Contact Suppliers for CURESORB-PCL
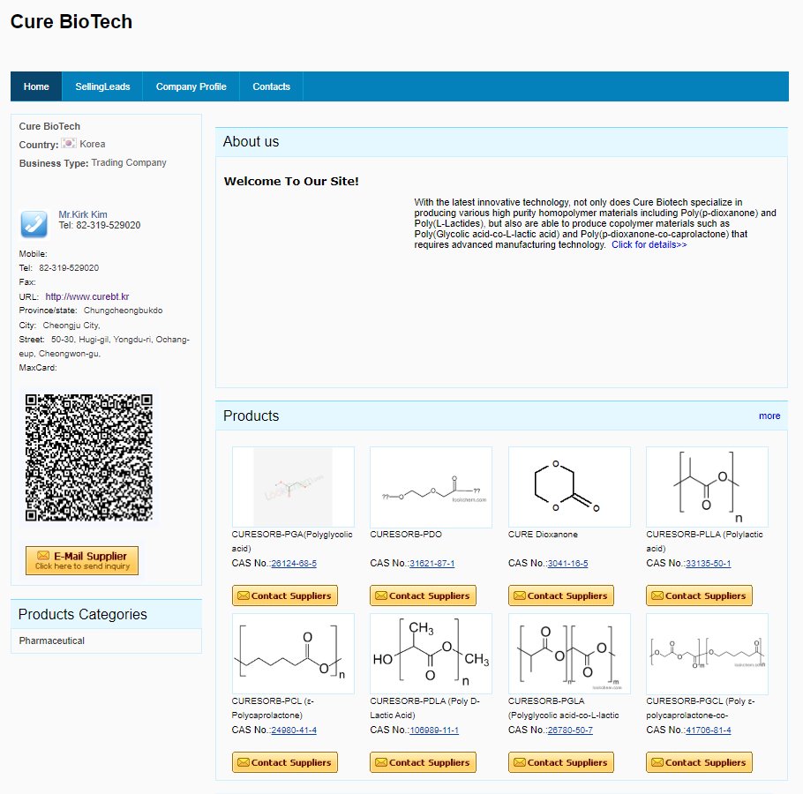Image resolution: width=803 pixels, height=794 pixels. pyautogui.click(x=285, y=762)
